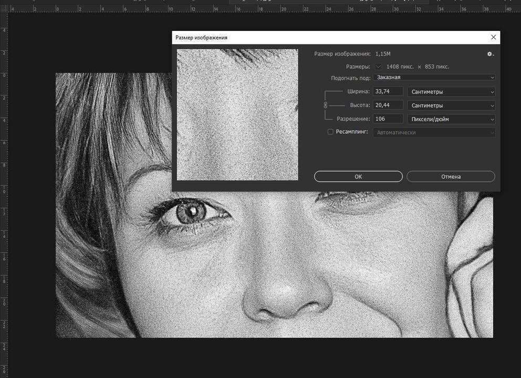This screenshot has height=378, width=521.
Task: Click the vertical ruler at left edge
Action: click(4, 210)
